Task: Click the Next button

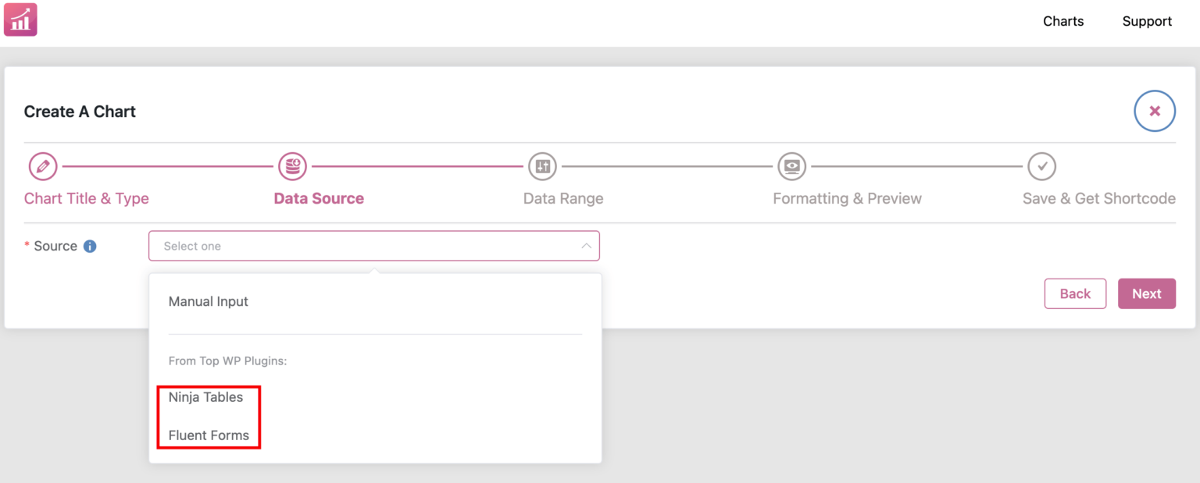Action: (1146, 293)
